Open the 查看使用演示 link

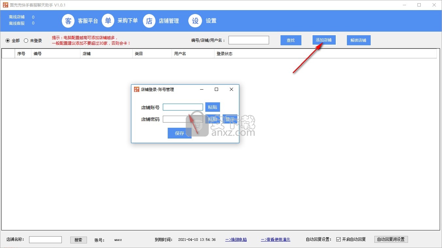(x=276, y=240)
